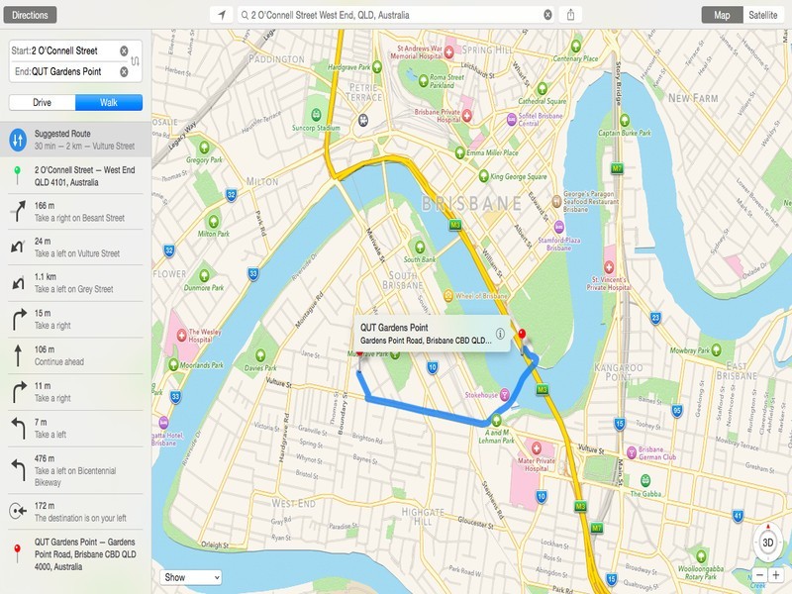Click the search address input field
Viewport: 792px width, 594px height.
pos(395,15)
